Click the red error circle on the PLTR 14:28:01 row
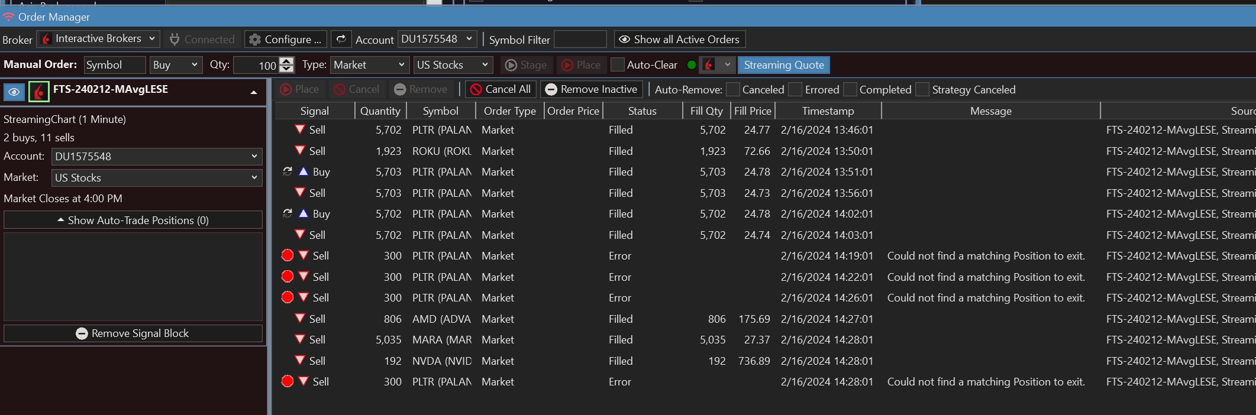 [x=288, y=381]
